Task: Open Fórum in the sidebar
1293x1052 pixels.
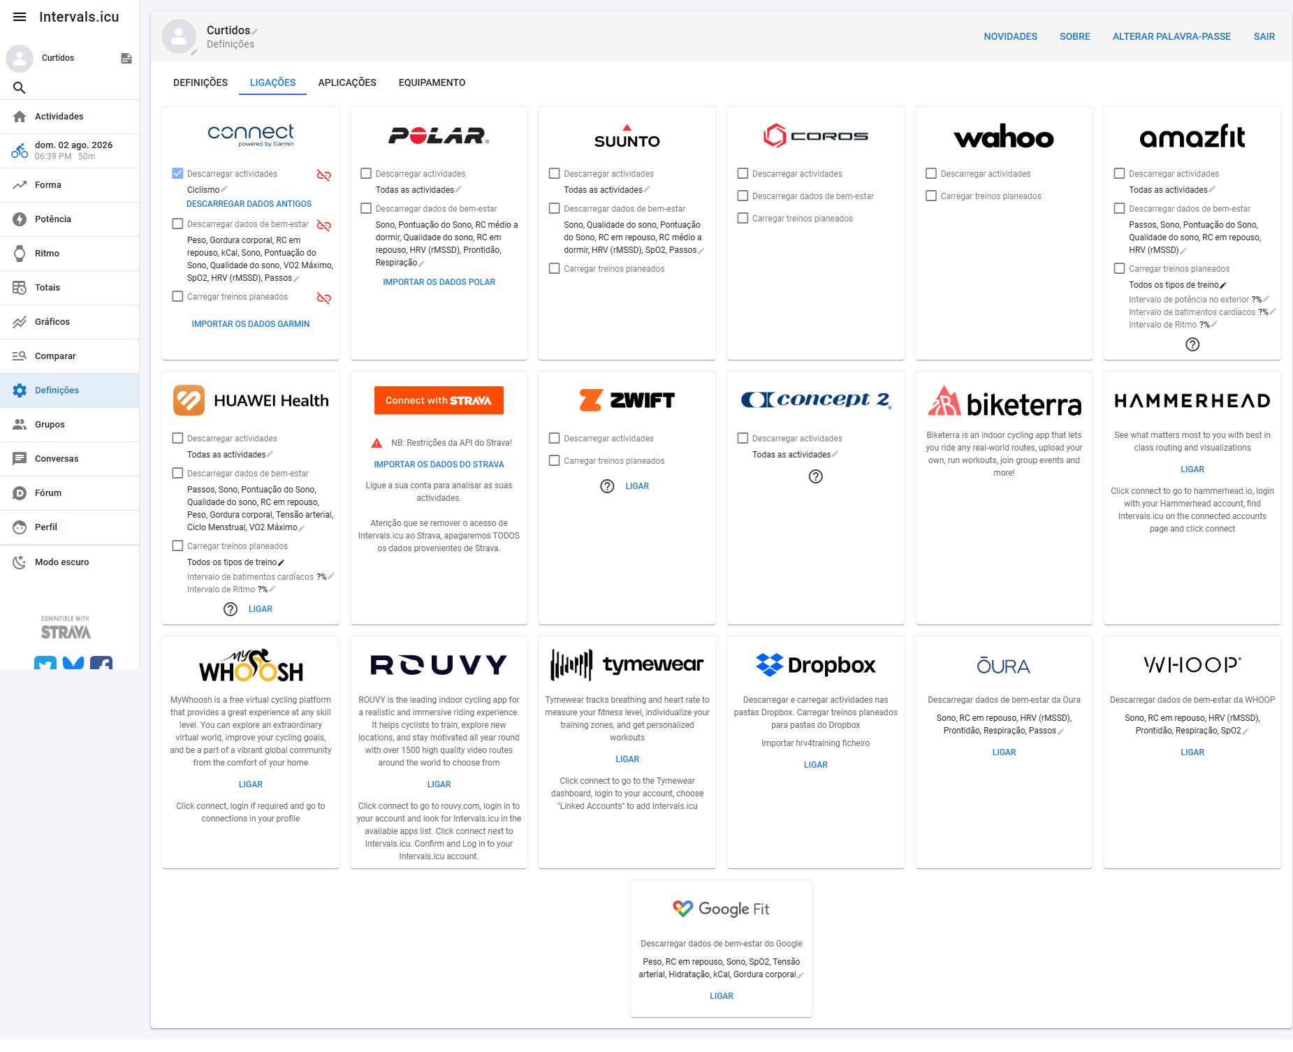Action: 70,493
